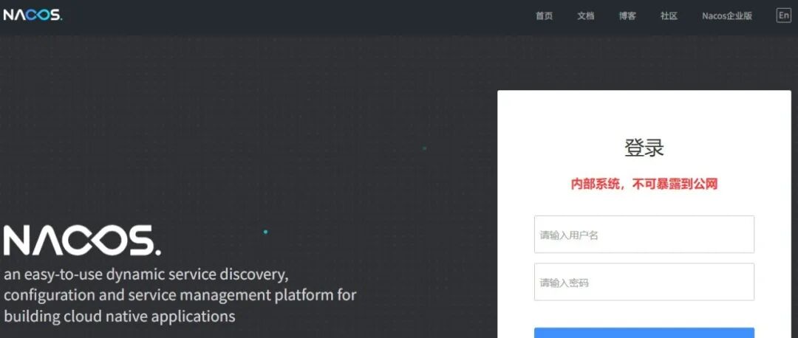Go to the 博客 page
Viewport: 798px width, 338px height.
(x=627, y=15)
